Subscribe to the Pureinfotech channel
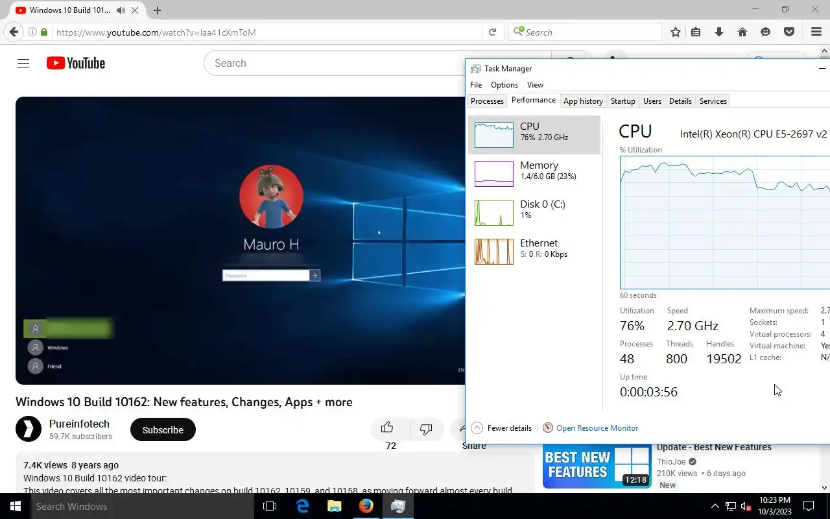 [x=163, y=429]
